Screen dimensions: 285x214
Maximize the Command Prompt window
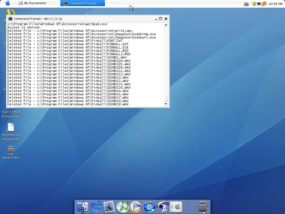point(161,19)
